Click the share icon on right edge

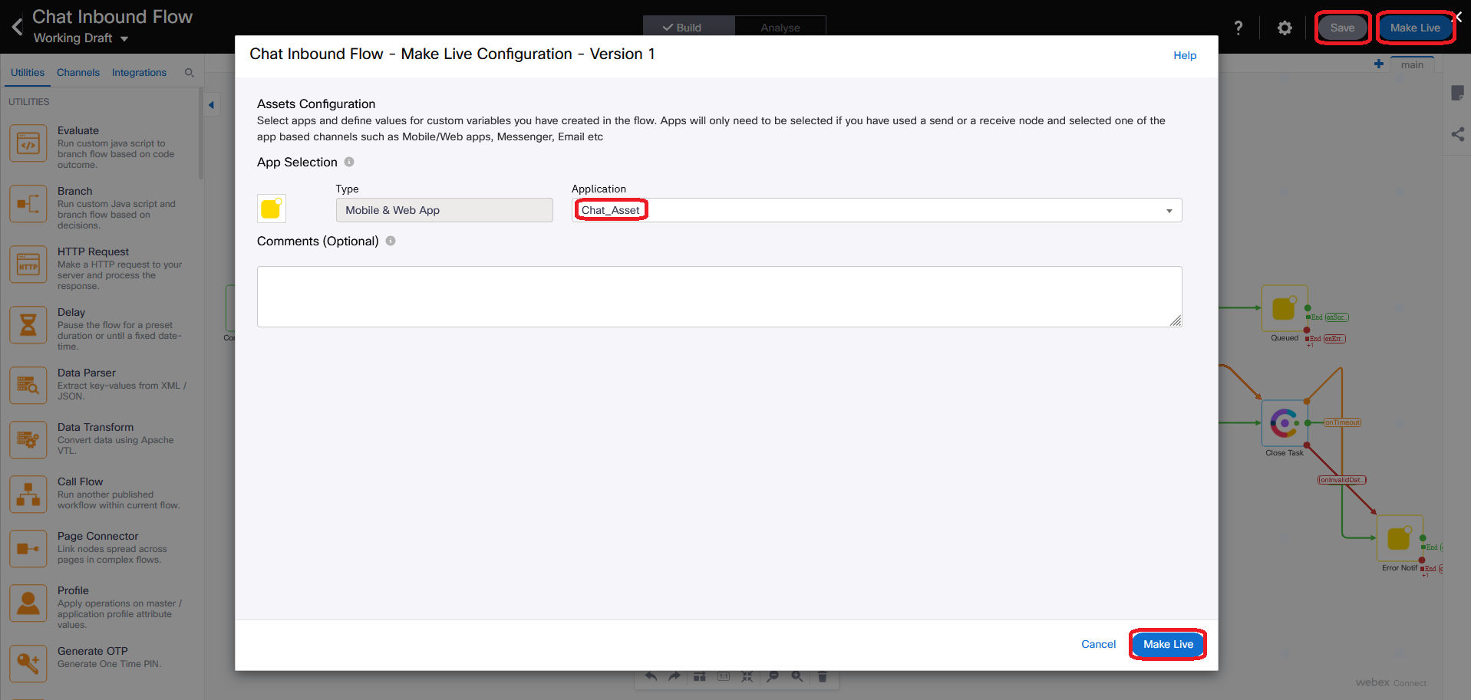(1458, 134)
